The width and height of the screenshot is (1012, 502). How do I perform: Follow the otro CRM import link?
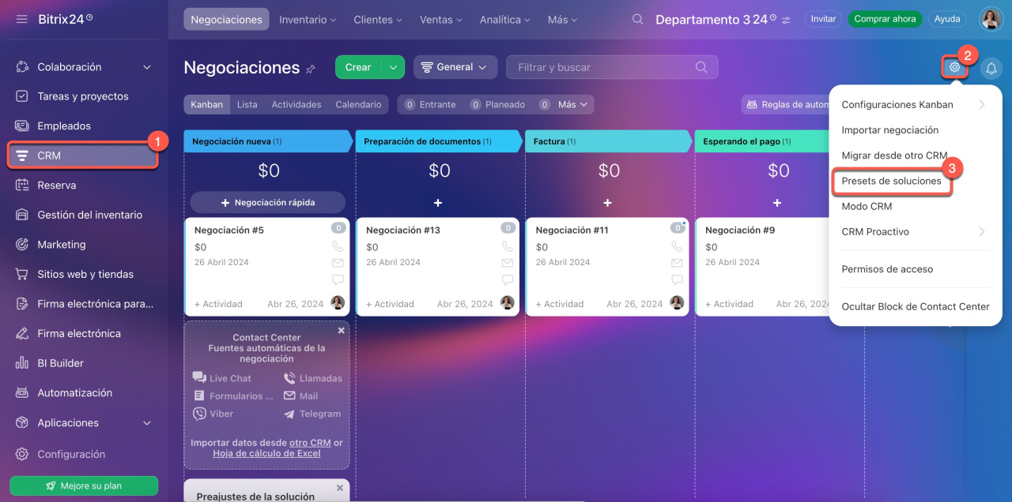tap(310, 443)
